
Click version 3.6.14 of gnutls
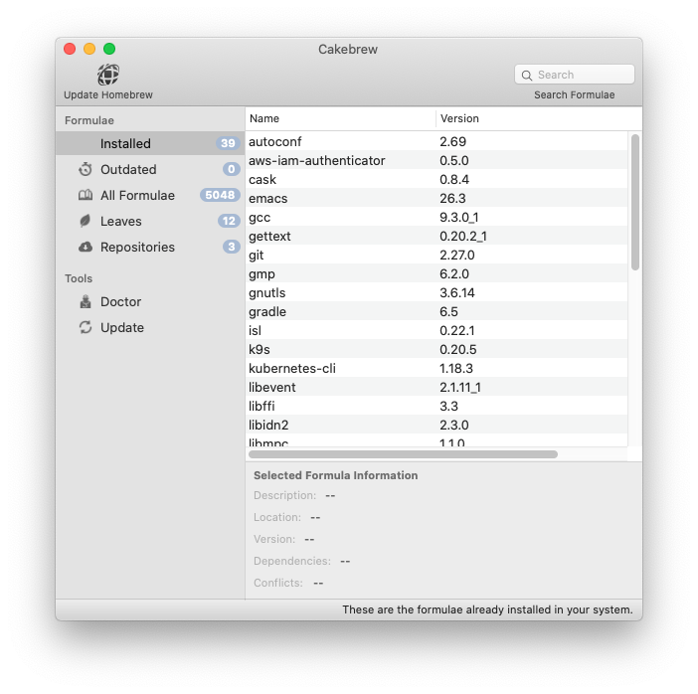457,293
